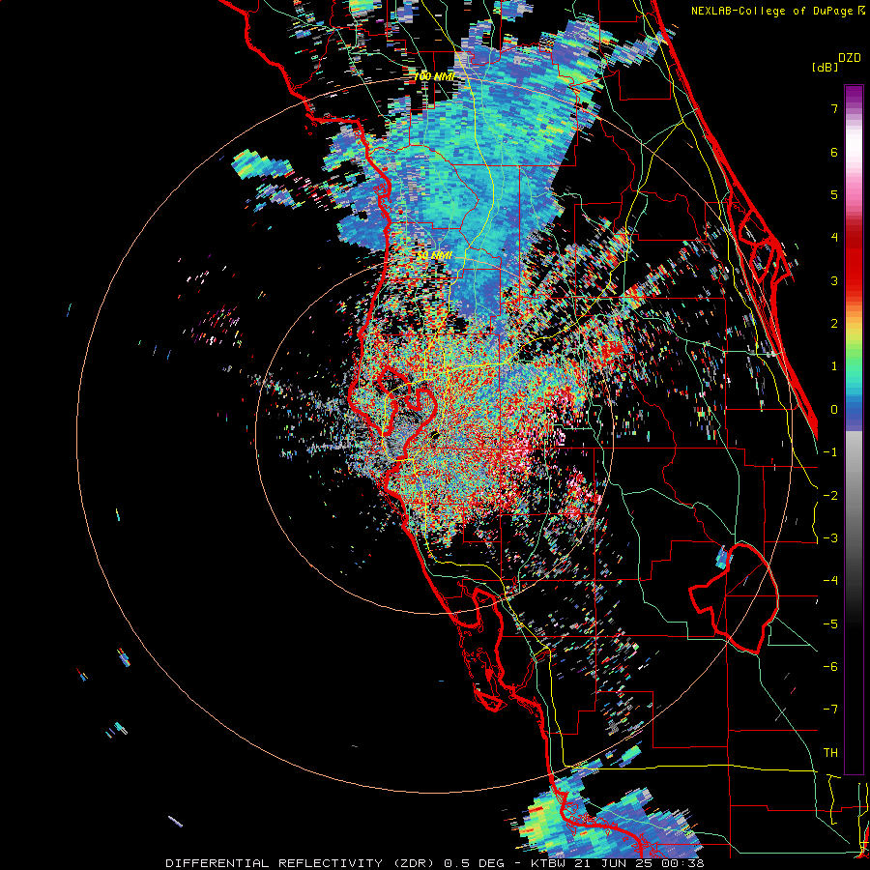The image size is (870, 870).
Task: Select the 5 tick label on the scale
Action: 834,194
